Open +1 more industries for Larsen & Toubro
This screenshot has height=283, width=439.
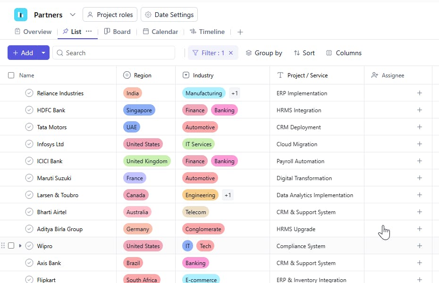(228, 195)
